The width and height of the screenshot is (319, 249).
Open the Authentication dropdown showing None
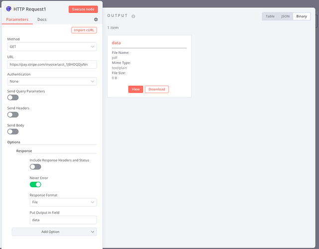click(x=52, y=81)
